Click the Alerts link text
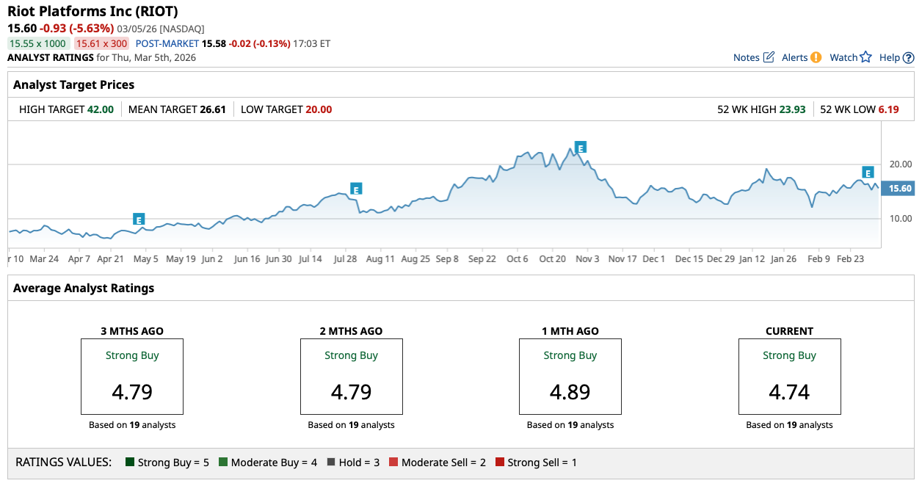Image resolution: width=922 pixels, height=486 pixels. point(794,57)
